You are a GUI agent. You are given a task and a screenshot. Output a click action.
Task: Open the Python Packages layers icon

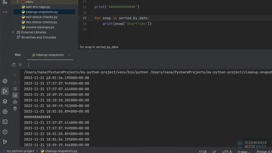point(5,101)
